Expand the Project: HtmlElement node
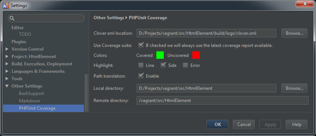 [7, 57]
